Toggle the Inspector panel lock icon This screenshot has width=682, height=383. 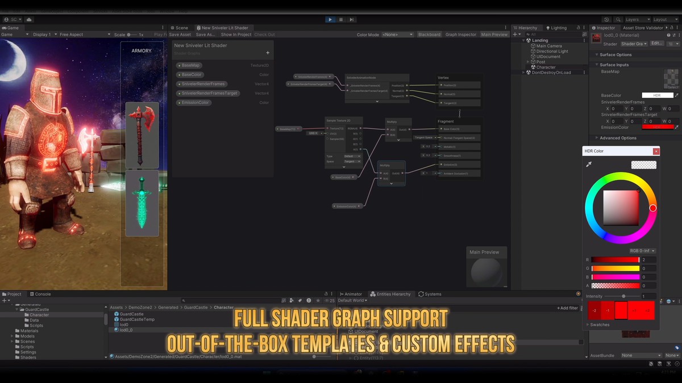pyautogui.click(x=671, y=27)
